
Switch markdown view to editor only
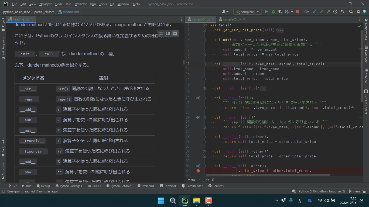pos(161,33)
